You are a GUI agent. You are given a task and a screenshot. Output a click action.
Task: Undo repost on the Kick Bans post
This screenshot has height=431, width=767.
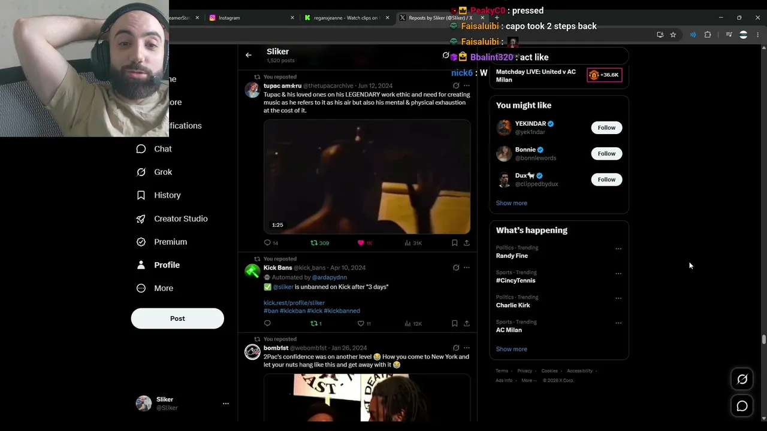tap(313, 323)
